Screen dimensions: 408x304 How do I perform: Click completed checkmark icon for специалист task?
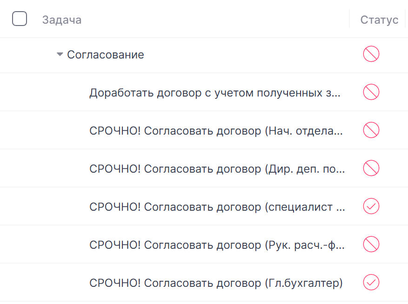371,206
